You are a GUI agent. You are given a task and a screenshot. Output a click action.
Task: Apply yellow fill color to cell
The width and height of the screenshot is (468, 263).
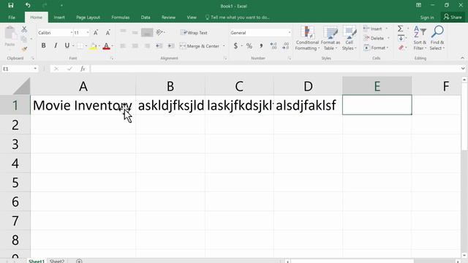click(93, 46)
